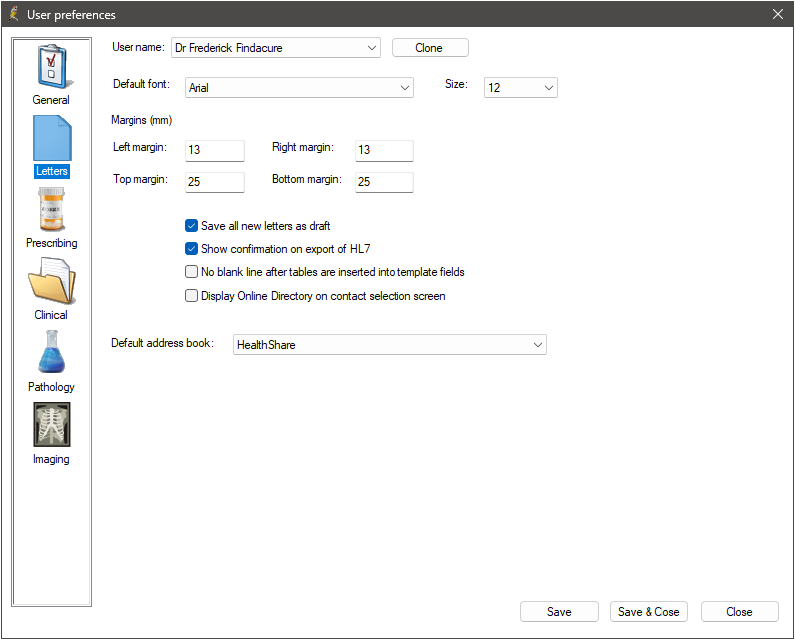Image resolution: width=795 pixels, height=641 pixels.
Task: Click the 'Default address book:' label
Action: click(x=162, y=343)
